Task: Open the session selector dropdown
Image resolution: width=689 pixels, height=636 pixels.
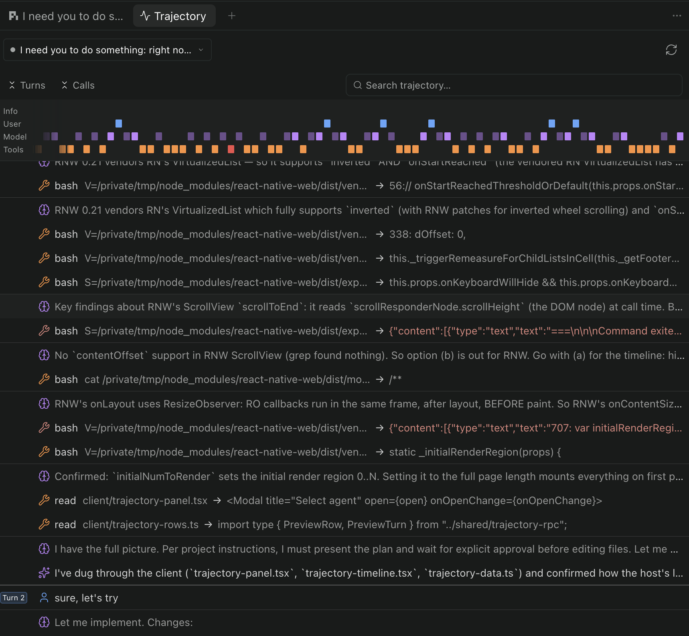Action: (x=107, y=50)
